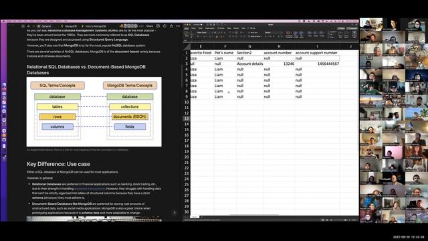Select the cell containing 1456444567
Image resolution: width=428 pixels, height=241 pixels.
317,64
